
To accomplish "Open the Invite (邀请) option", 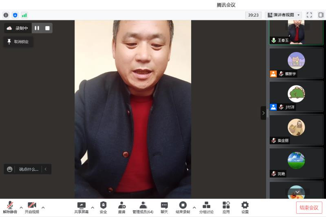I will pos(121,208).
